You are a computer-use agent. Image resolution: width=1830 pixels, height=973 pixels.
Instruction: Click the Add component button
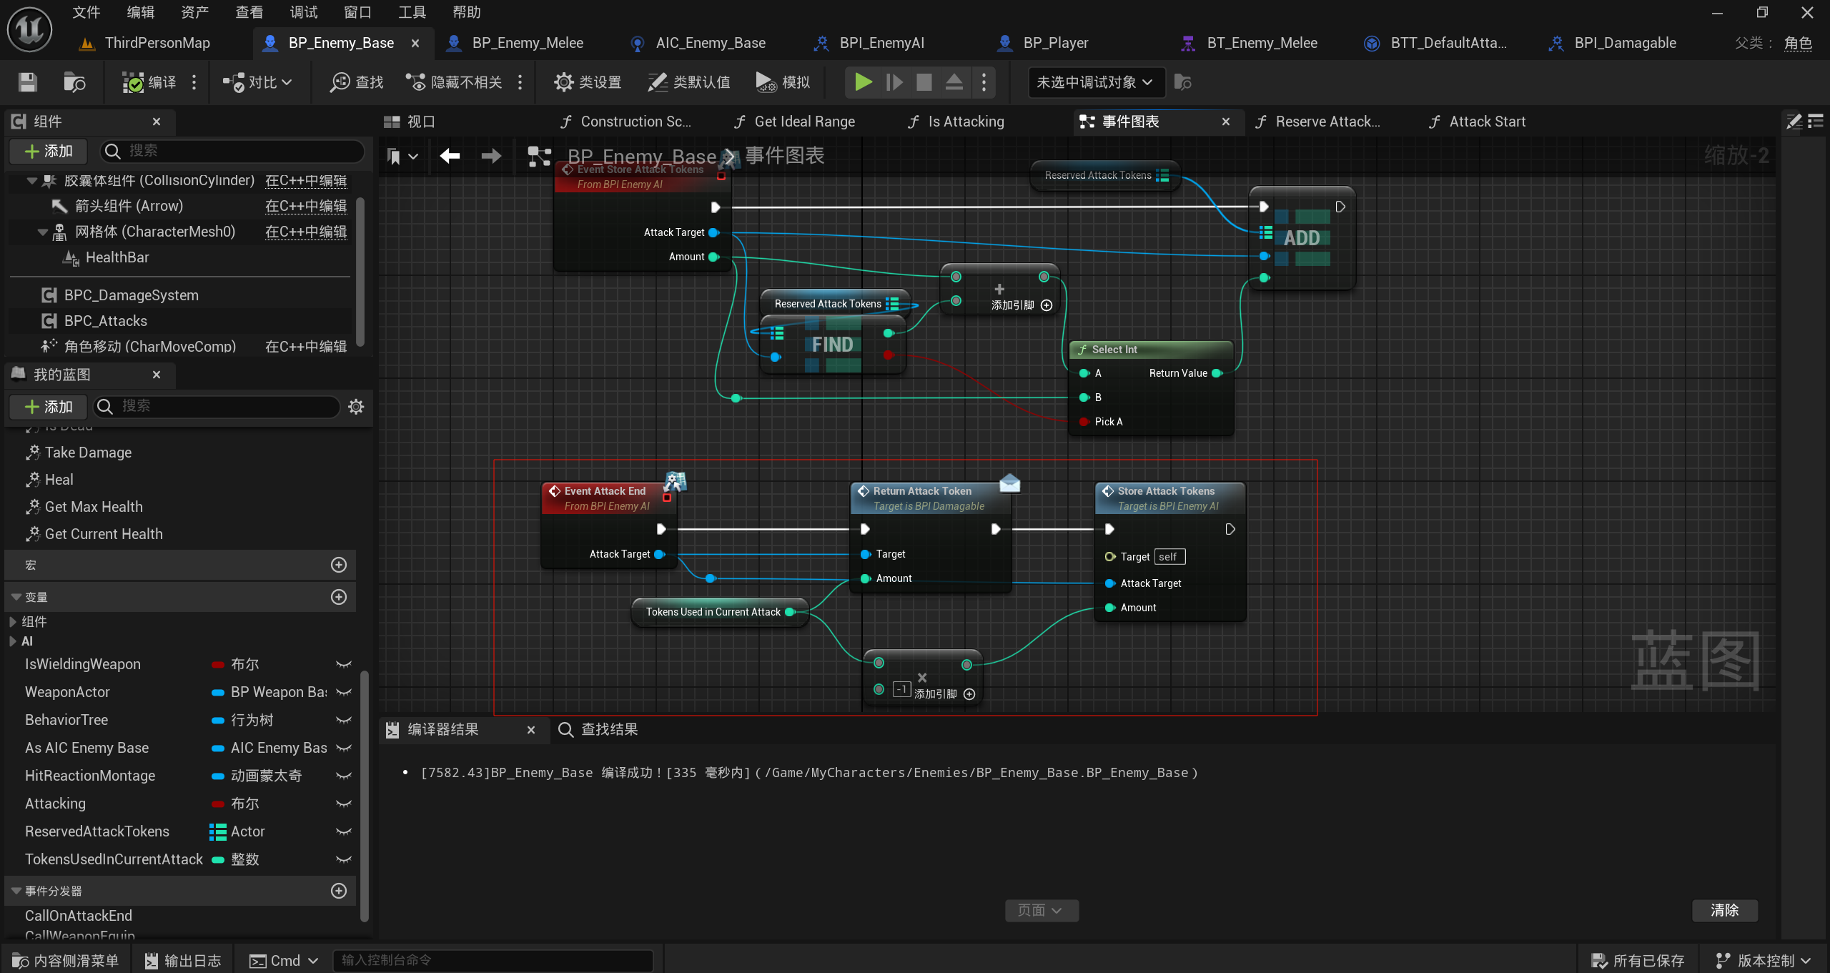[49, 151]
